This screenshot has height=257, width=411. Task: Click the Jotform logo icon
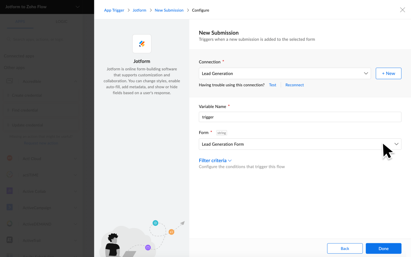point(142,44)
